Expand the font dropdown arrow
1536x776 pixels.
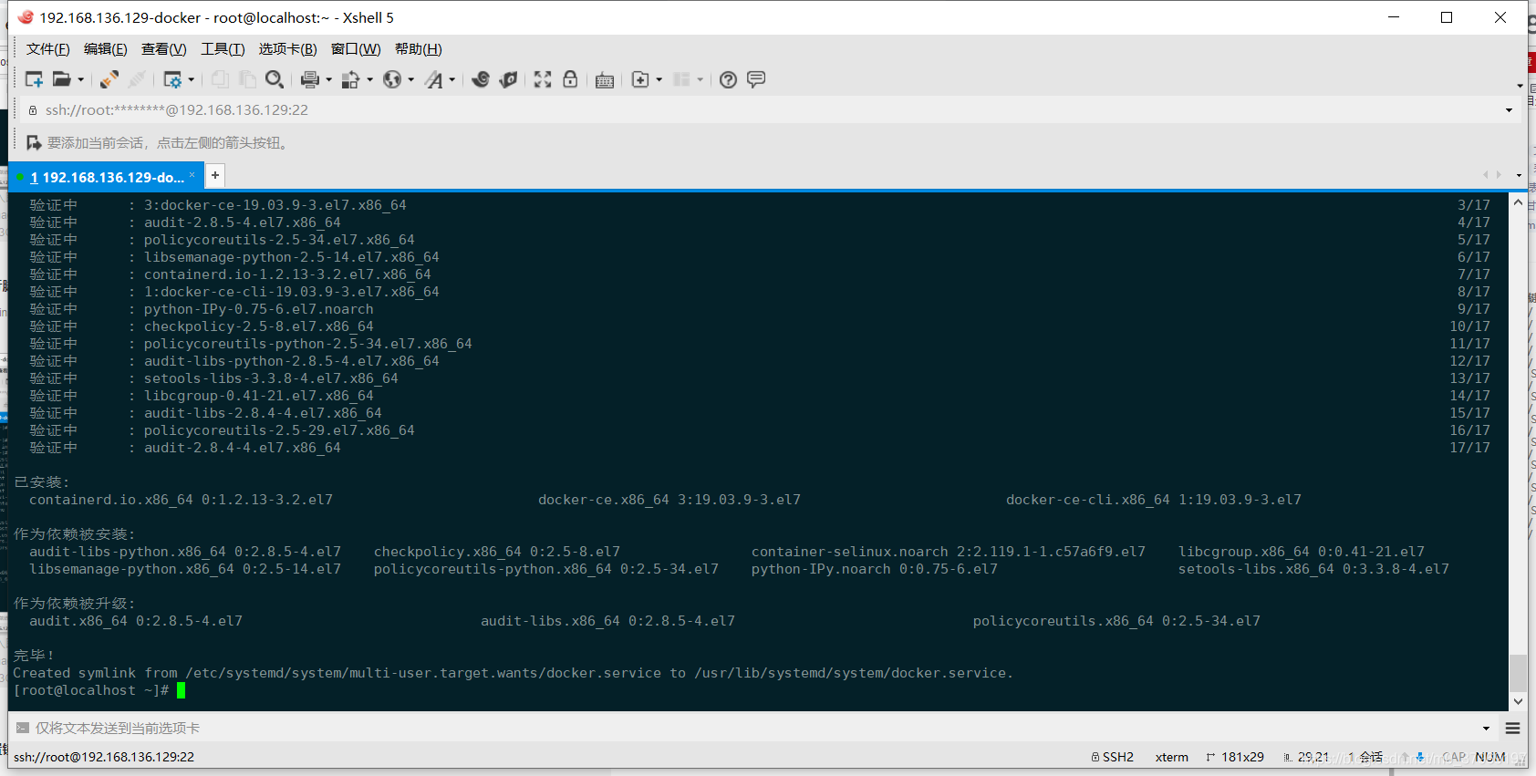(451, 80)
